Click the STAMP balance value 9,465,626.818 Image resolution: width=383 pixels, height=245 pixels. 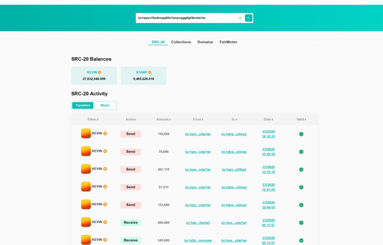coord(144,79)
